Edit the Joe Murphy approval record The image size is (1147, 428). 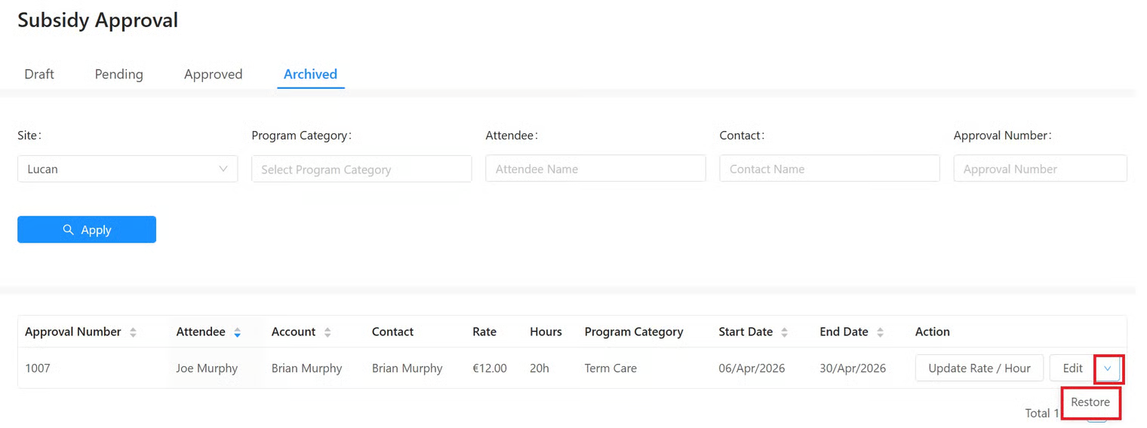(1072, 368)
